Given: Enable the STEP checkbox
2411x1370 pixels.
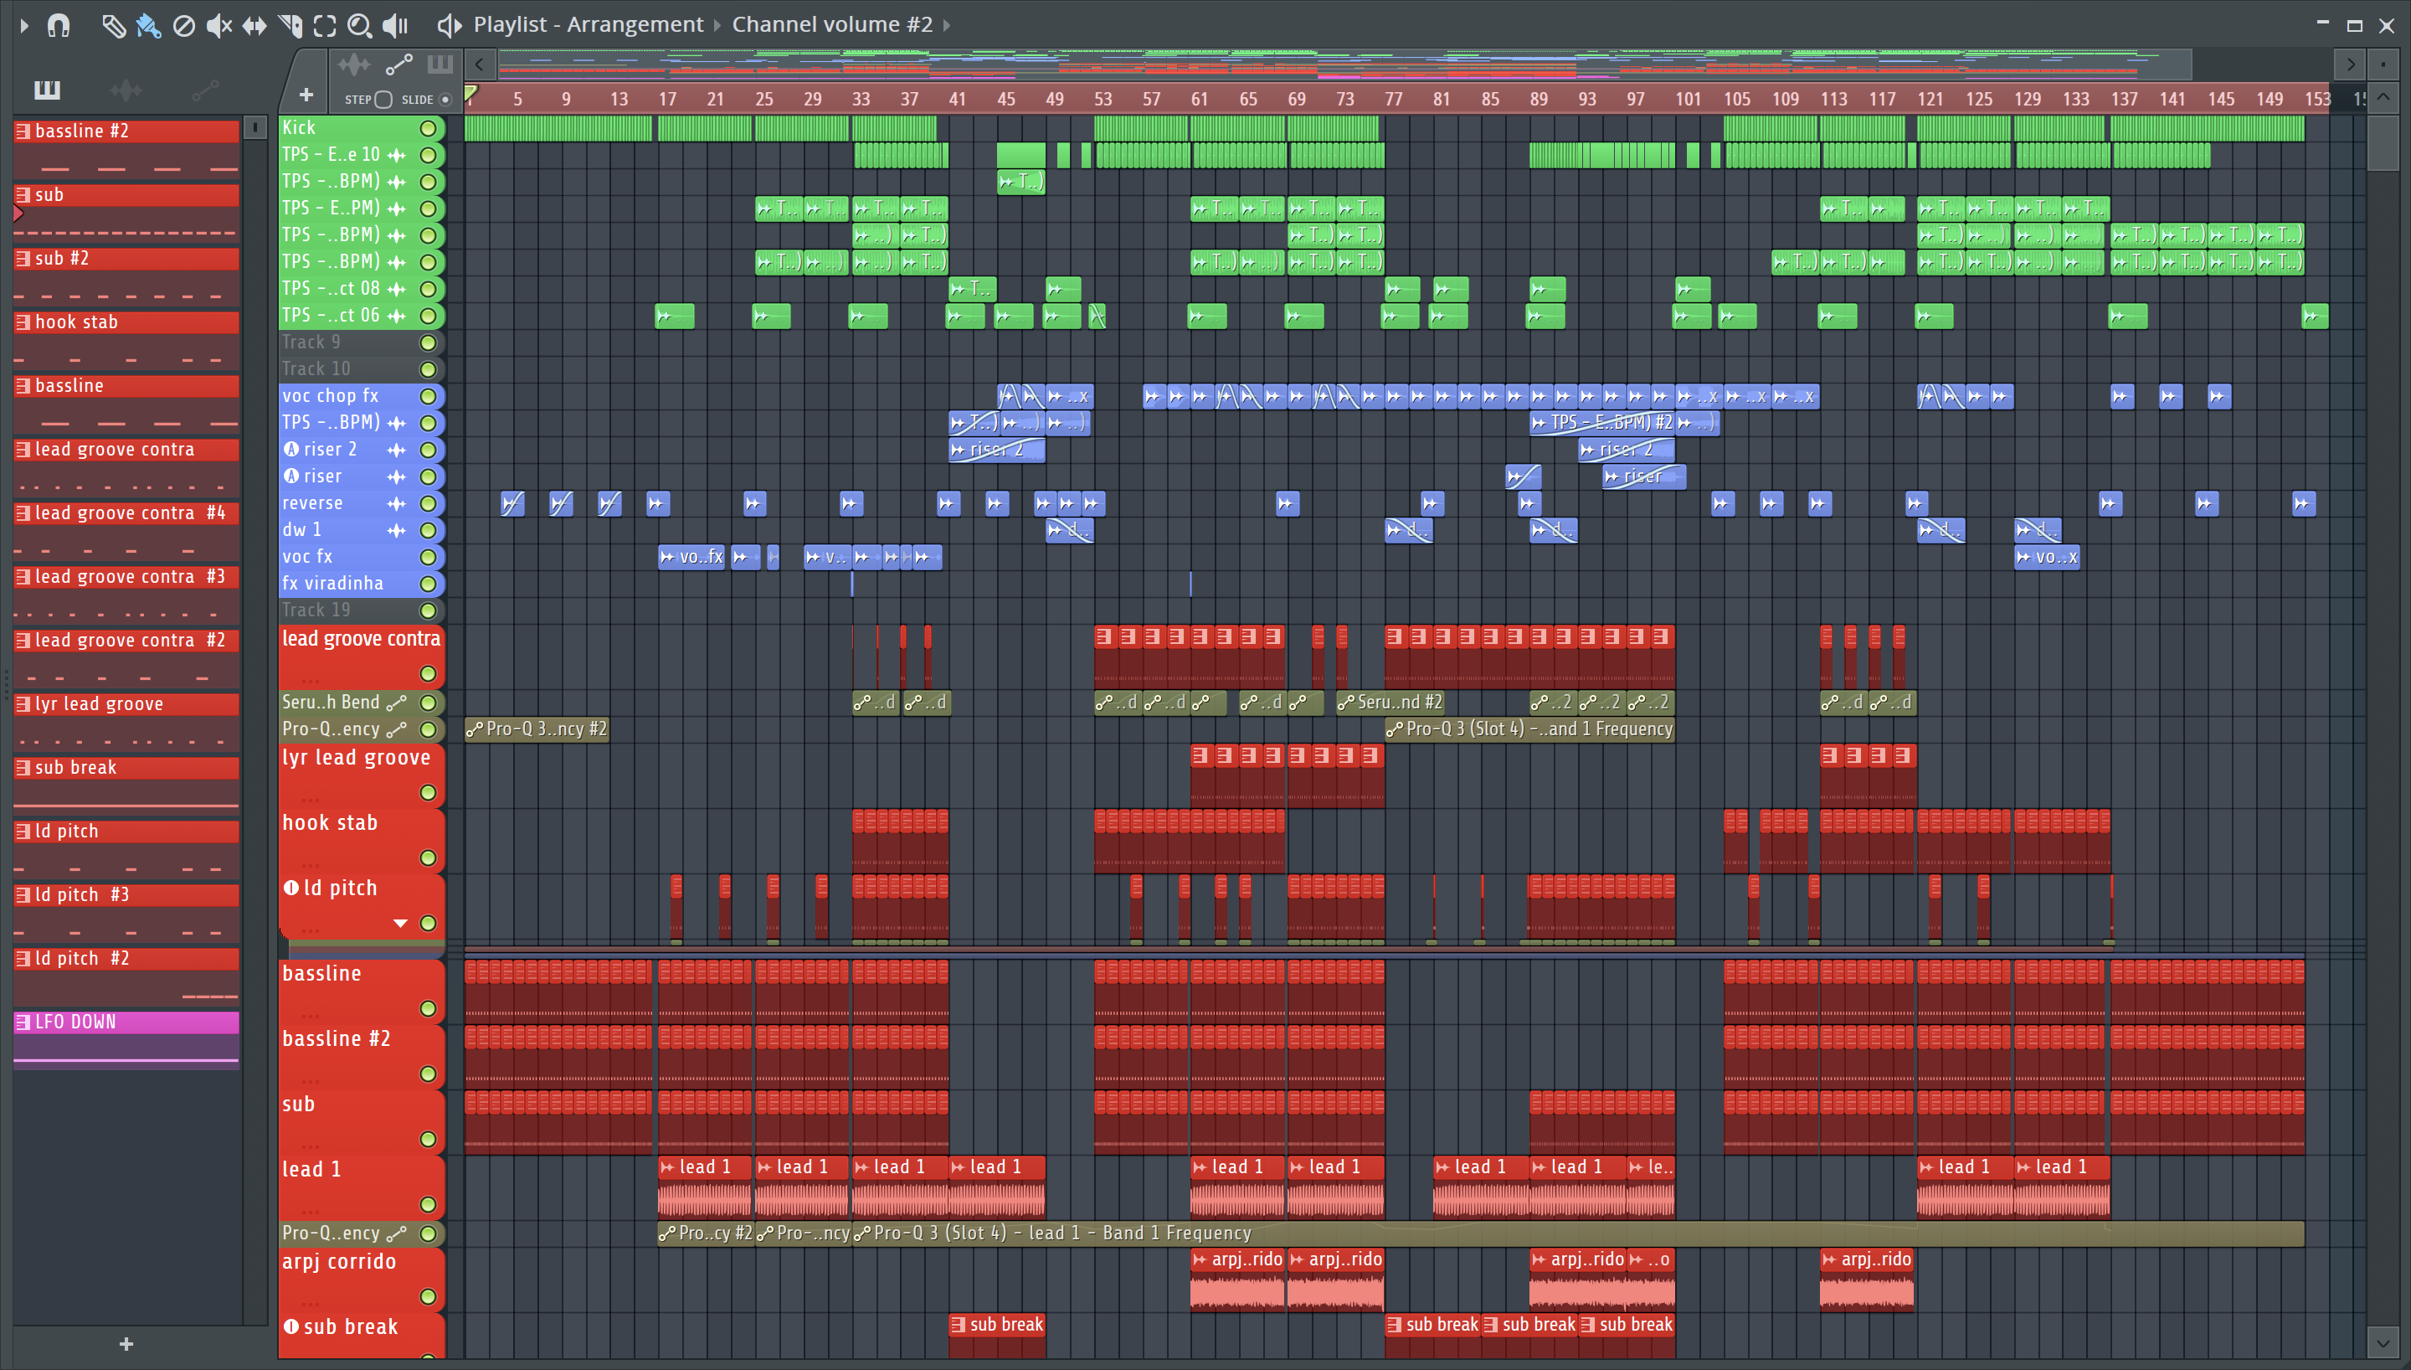Looking at the screenshot, I should coord(383,100).
